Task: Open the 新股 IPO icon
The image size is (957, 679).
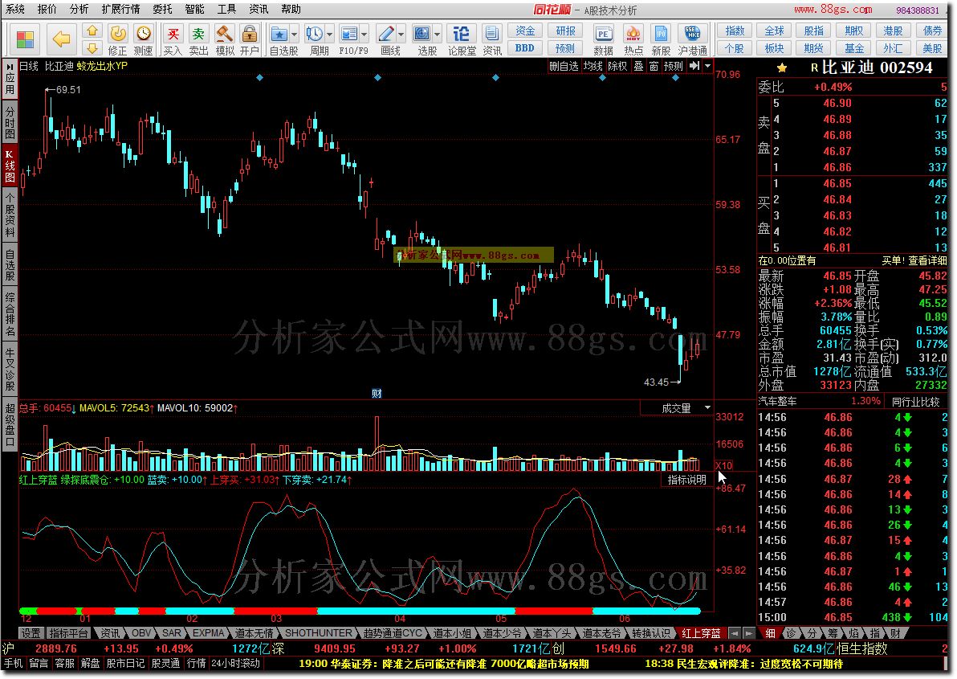Action: click(x=661, y=34)
